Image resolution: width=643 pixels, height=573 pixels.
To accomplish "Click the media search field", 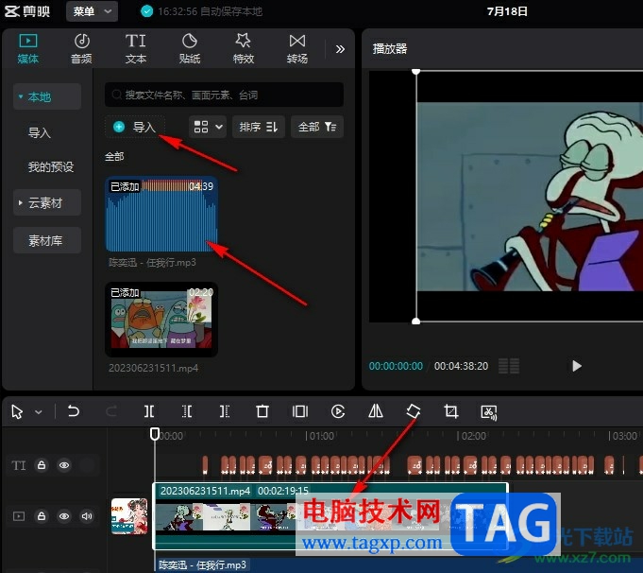I will (x=224, y=95).
